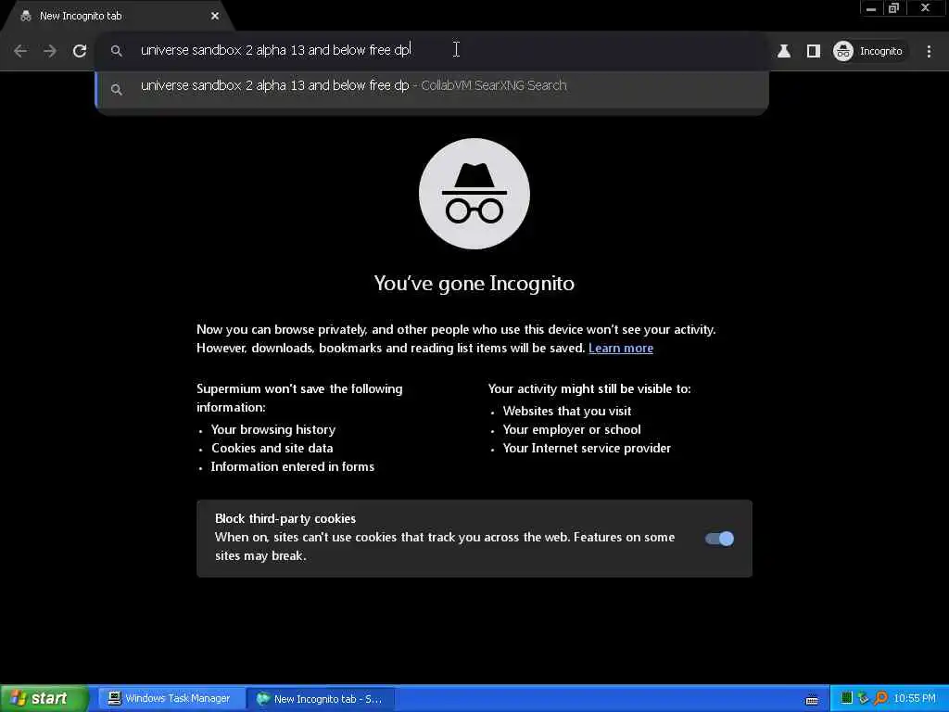Click the browser back arrow

20,51
